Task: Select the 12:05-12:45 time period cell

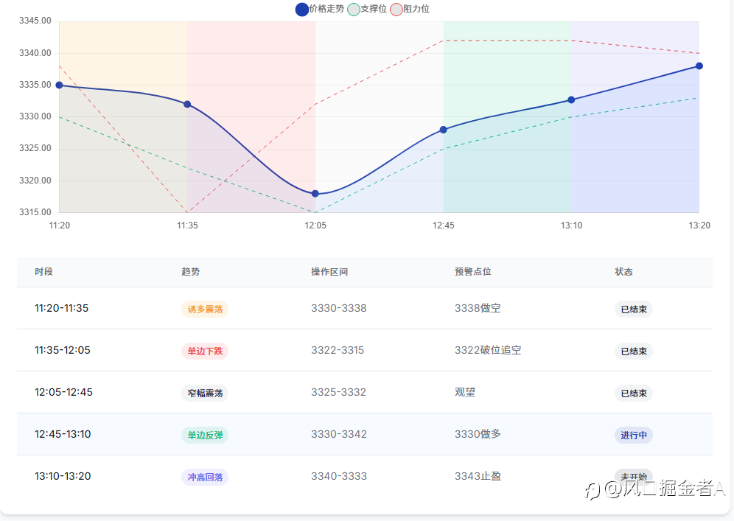Action: pos(63,392)
